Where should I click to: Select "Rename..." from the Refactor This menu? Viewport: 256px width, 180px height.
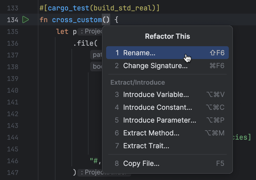click(139, 53)
